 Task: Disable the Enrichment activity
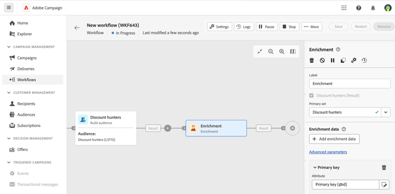click(x=322, y=60)
